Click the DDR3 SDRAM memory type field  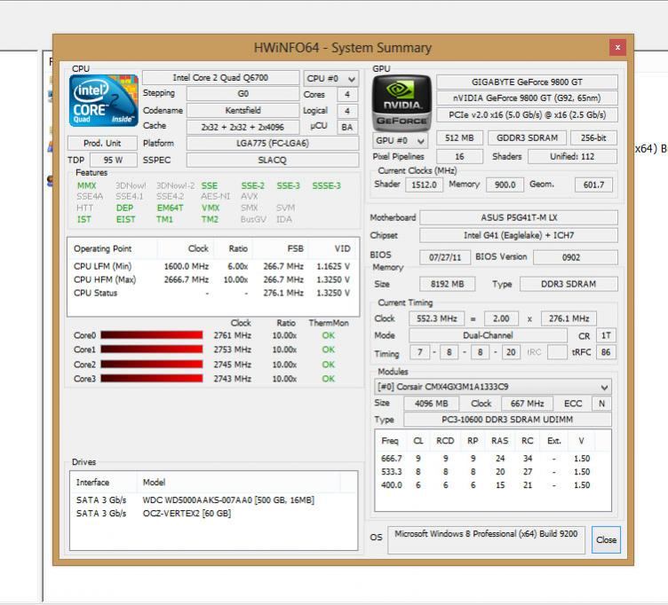(x=569, y=284)
